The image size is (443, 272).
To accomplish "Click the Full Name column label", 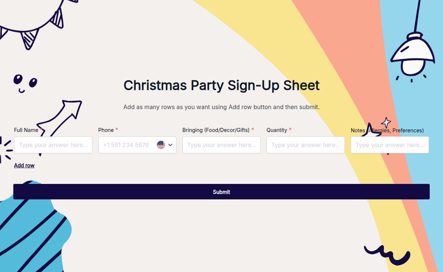I will click(x=26, y=130).
